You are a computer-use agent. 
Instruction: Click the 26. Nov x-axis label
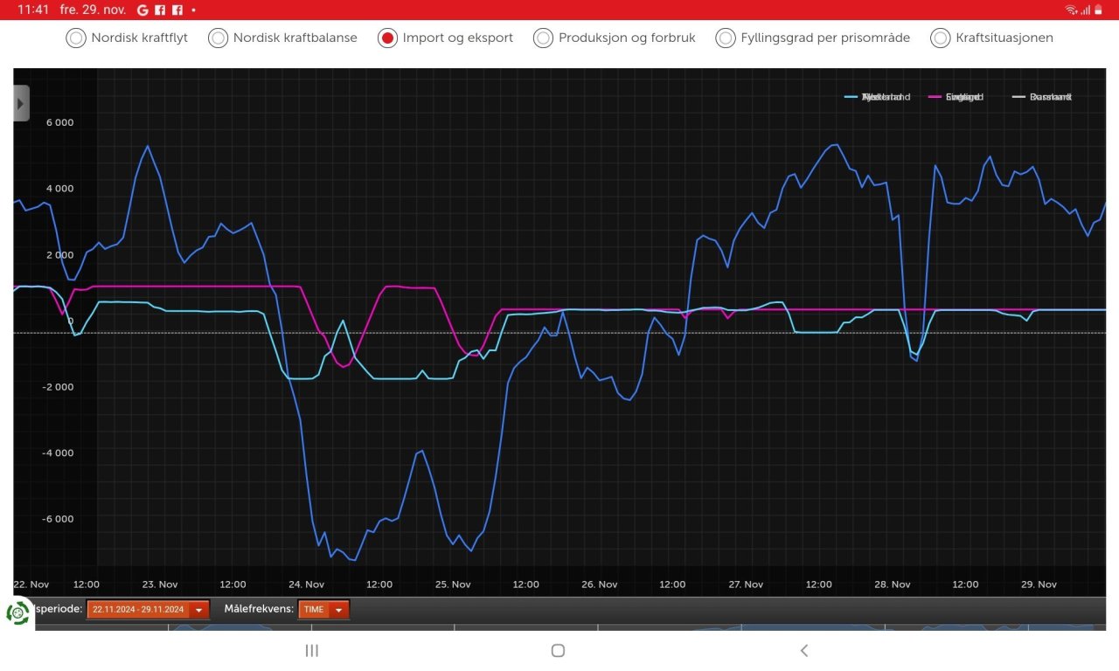pos(600,585)
